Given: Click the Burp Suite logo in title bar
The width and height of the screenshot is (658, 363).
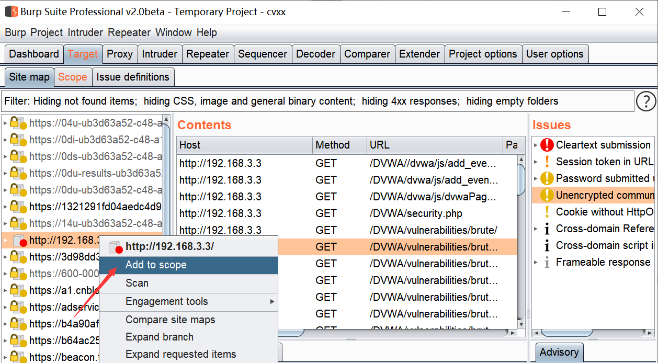Looking at the screenshot, I should pos(11,11).
